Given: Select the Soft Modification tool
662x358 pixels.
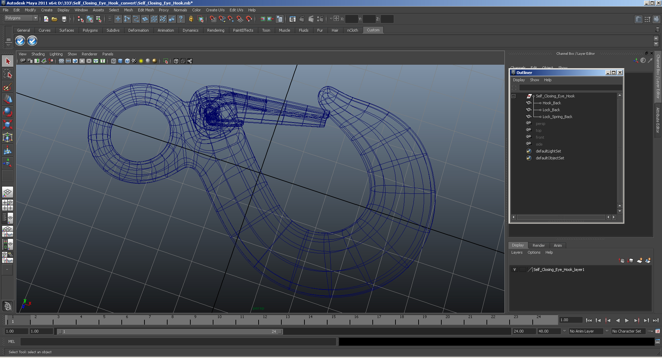Looking at the screenshot, I should (8, 150).
